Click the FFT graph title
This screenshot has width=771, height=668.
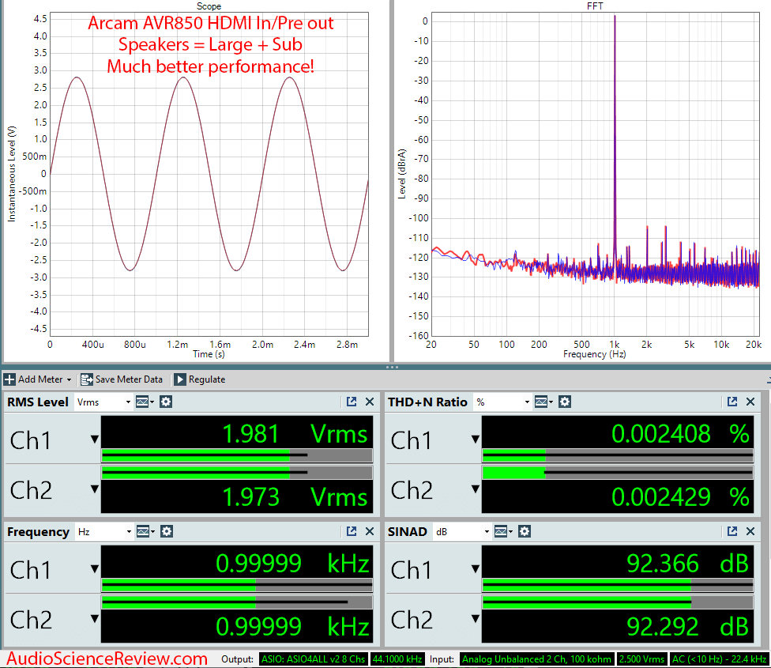tap(595, 6)
